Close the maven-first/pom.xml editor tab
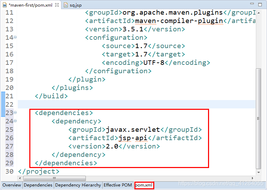The width and height of the screenshot is (267, 190). (57, 5)
